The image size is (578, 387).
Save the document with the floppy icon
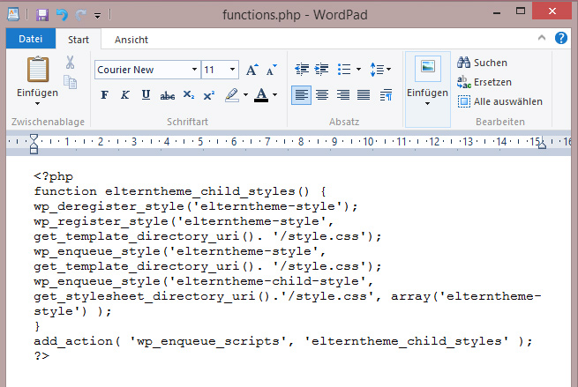(42, 15)
